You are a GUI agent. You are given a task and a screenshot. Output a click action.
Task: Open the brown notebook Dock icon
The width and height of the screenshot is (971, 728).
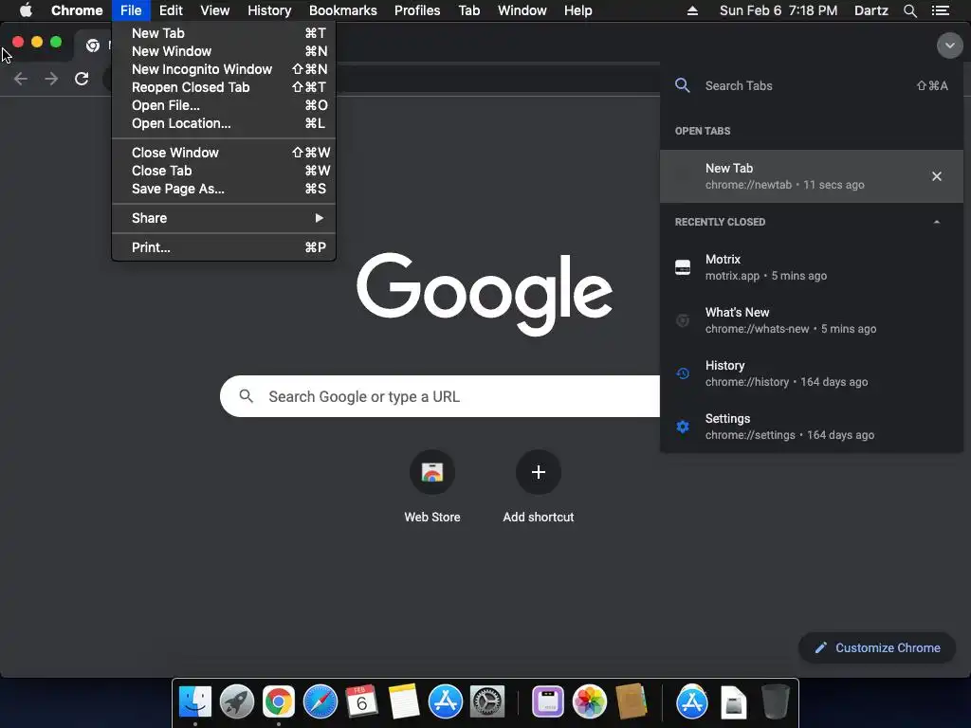632,702
